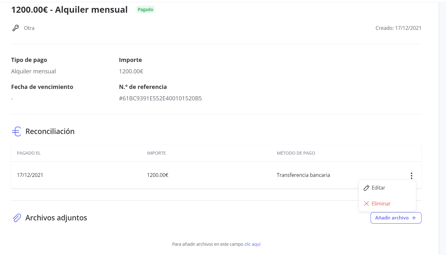The height and width of the screenshot is (255, 446).
Task: Select Editar from the context menu
Action: click(x=378, y=188)
